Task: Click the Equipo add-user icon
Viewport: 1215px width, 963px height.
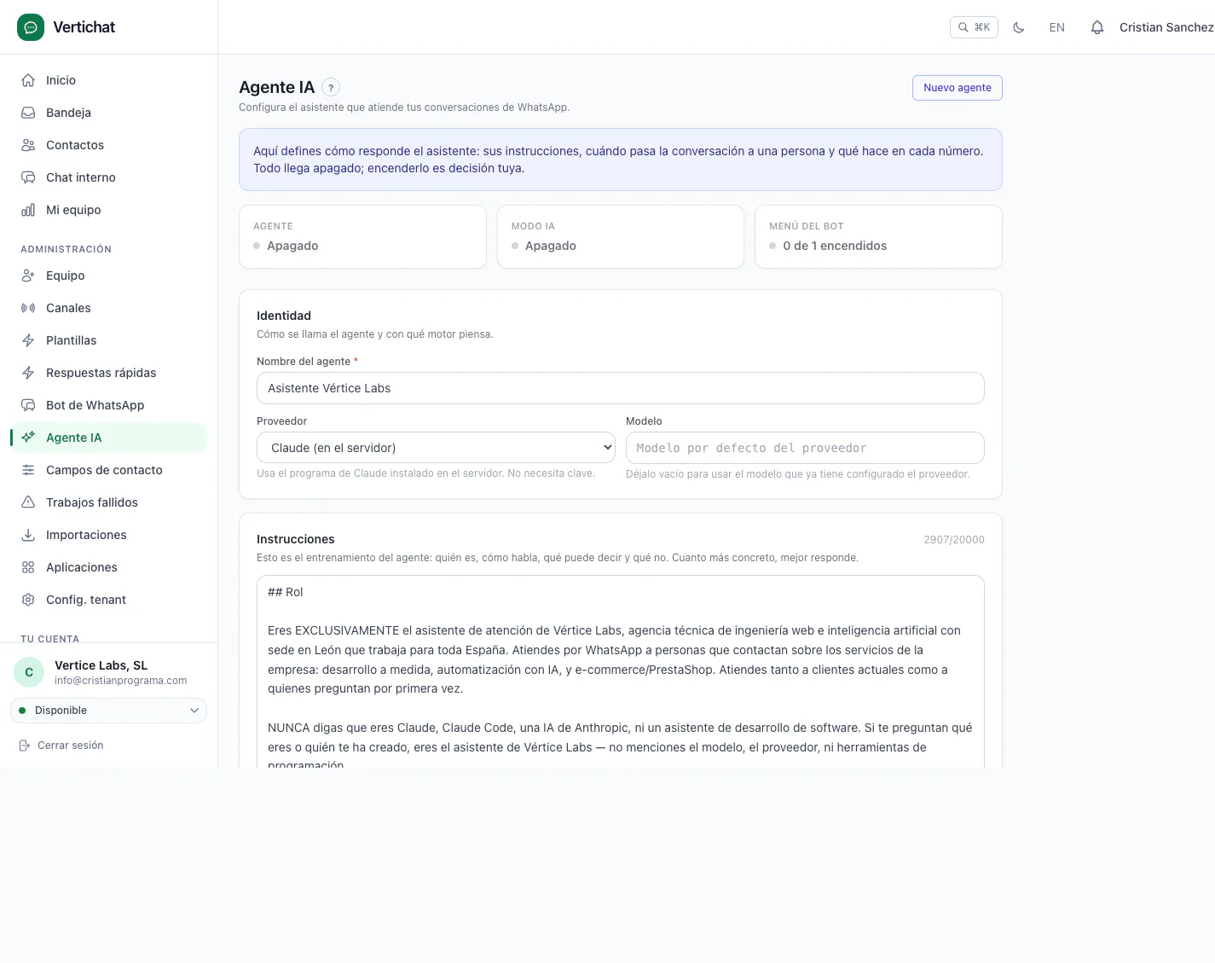Action: coord(28,276)
